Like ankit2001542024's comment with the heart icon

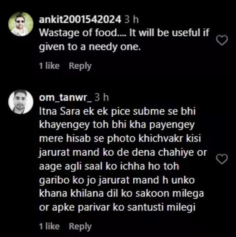[222, 40]
